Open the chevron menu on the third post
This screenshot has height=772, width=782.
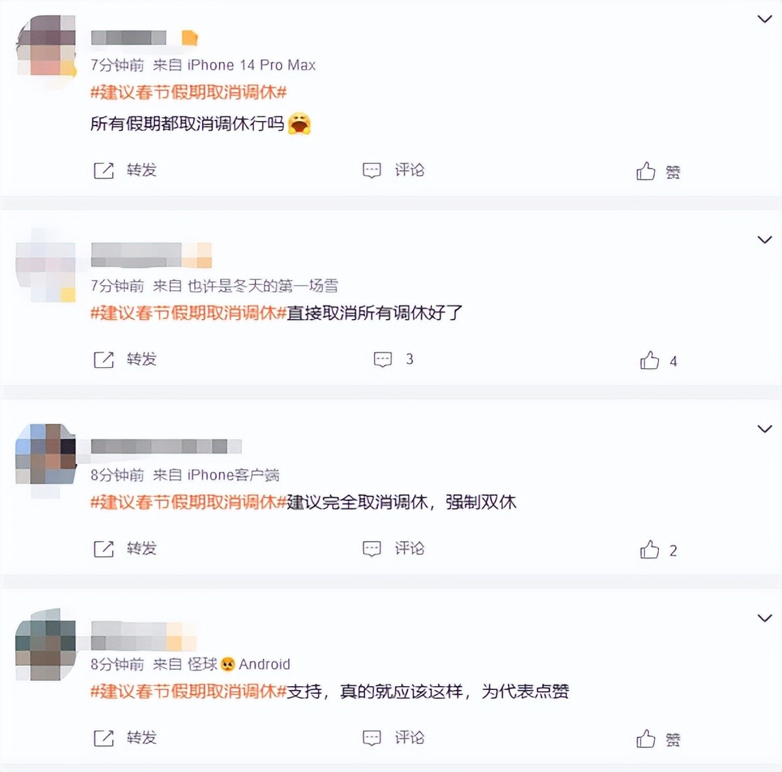click(764, 429)
